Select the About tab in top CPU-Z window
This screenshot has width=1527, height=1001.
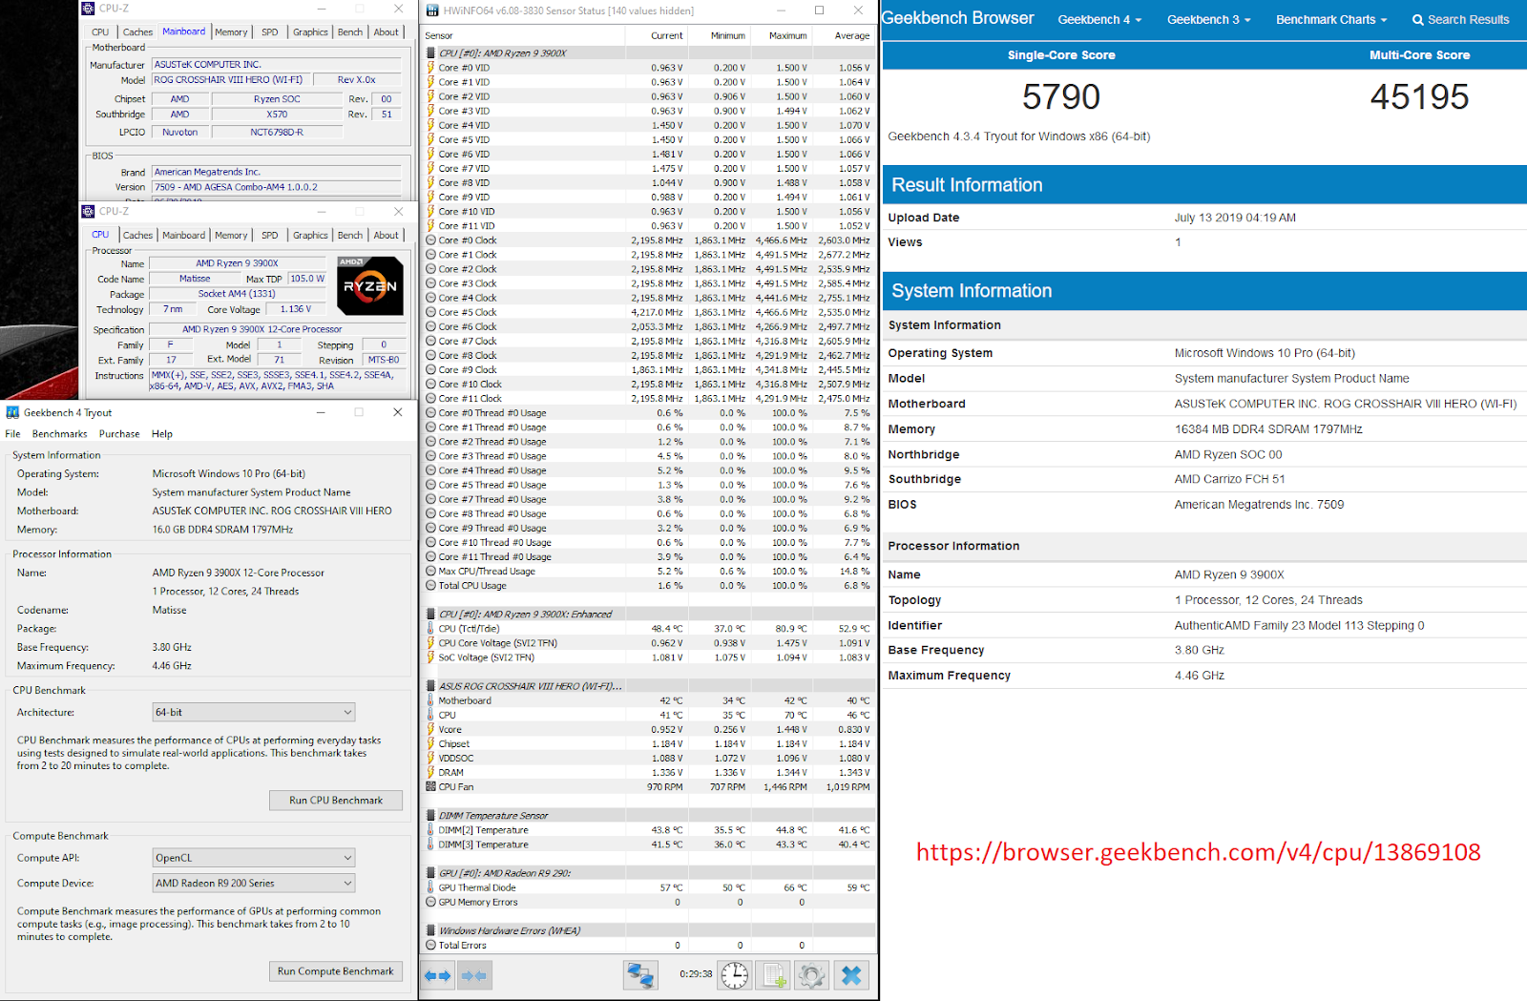387,32
